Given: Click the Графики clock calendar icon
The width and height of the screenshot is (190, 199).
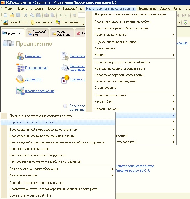Looking at the screenshot, I should [65, 79].
